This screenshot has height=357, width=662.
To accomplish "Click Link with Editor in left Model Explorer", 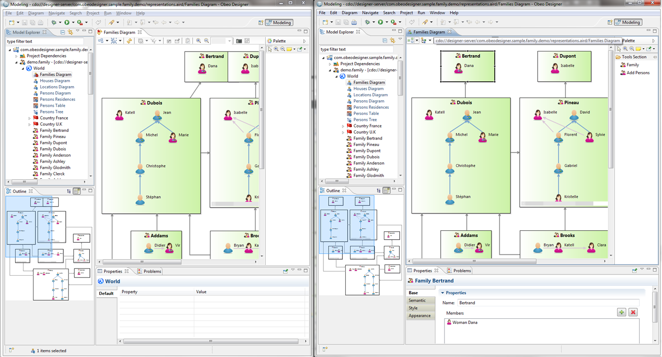I will pyautogui.click(x=70, y=33).
